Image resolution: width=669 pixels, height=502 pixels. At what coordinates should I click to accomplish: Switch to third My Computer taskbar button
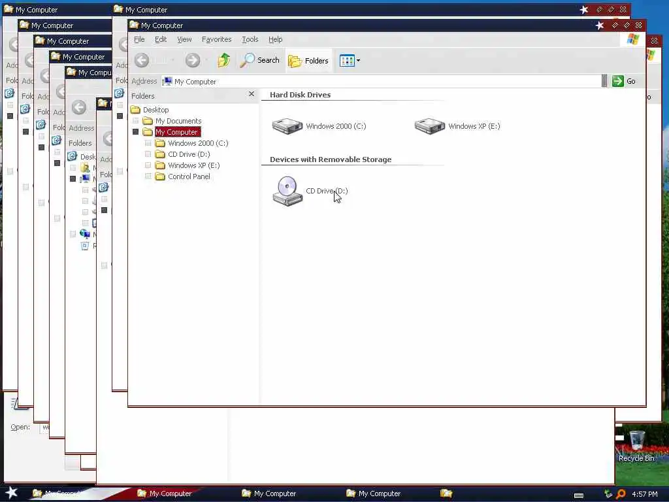pos(269,494)
